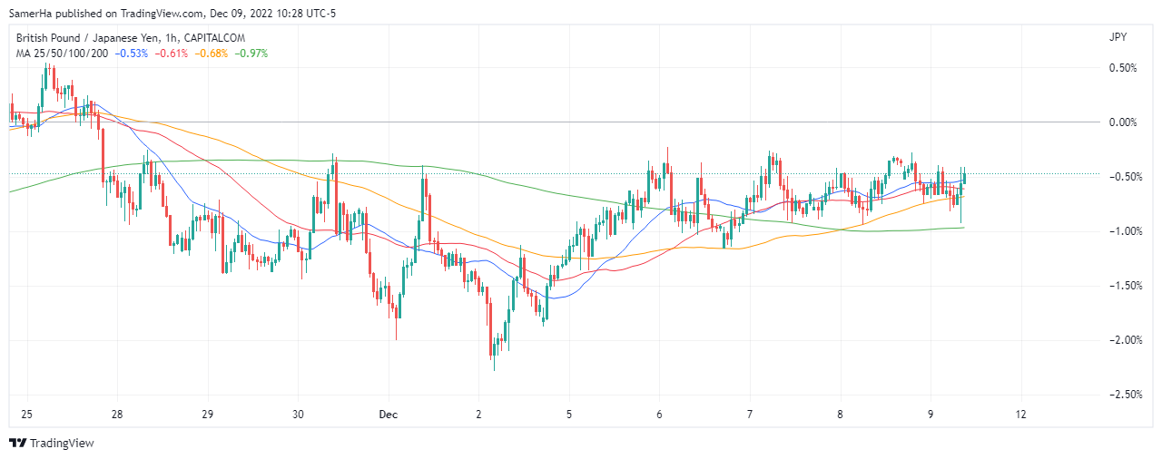This screenshot has height=459, width=1162.
Task: Click the TradingView logo icon
Action: tap(17, 444)
